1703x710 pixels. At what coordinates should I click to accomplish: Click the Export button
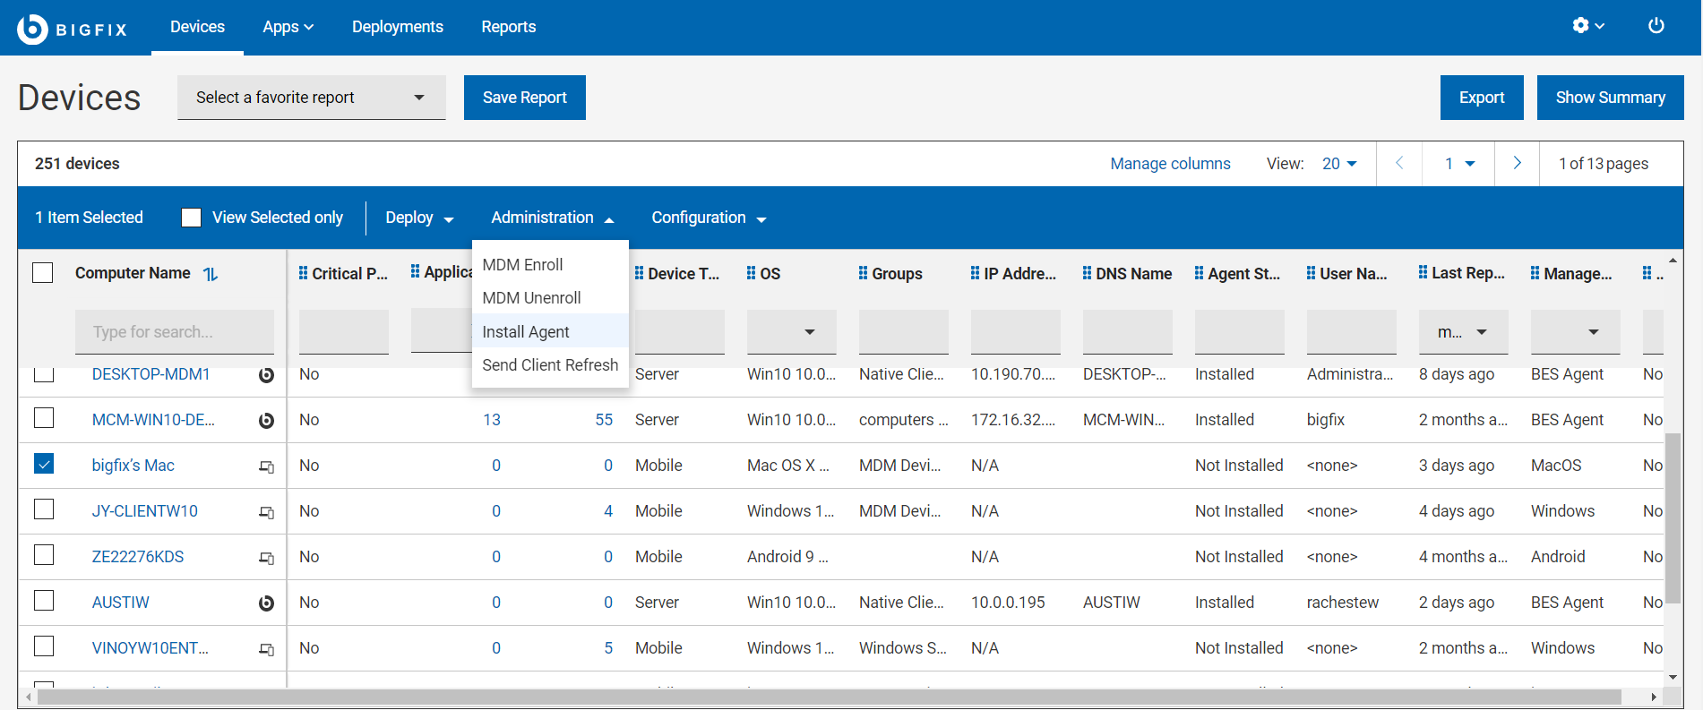click(1482, 98)
